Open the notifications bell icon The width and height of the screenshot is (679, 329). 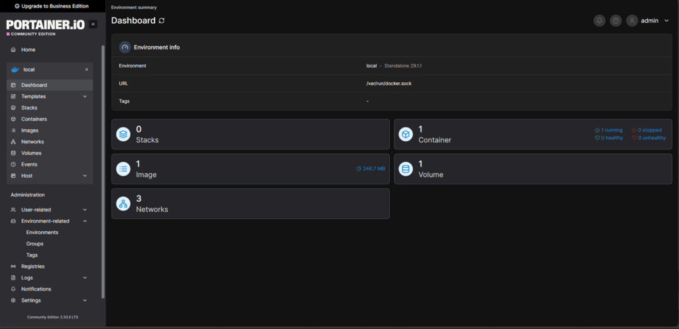click(x=599, y=21)
